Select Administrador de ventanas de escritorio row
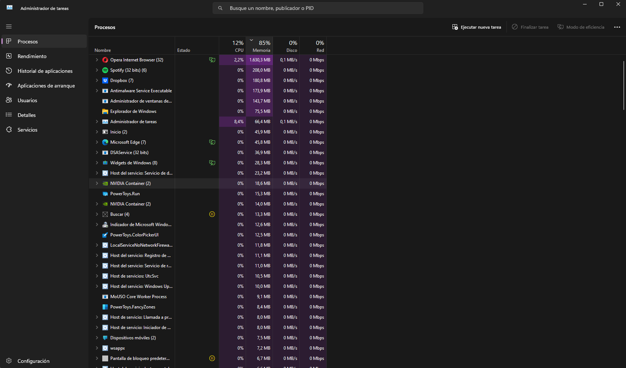Image resolution: width=626 pixels, height=368 pixels. tap(208, 101)
